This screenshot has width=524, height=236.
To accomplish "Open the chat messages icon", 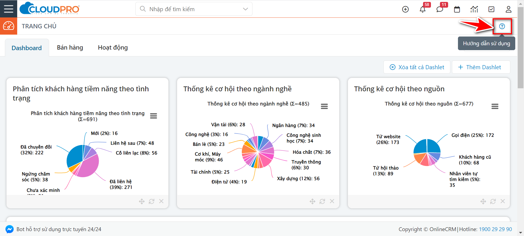I will 439,9.
